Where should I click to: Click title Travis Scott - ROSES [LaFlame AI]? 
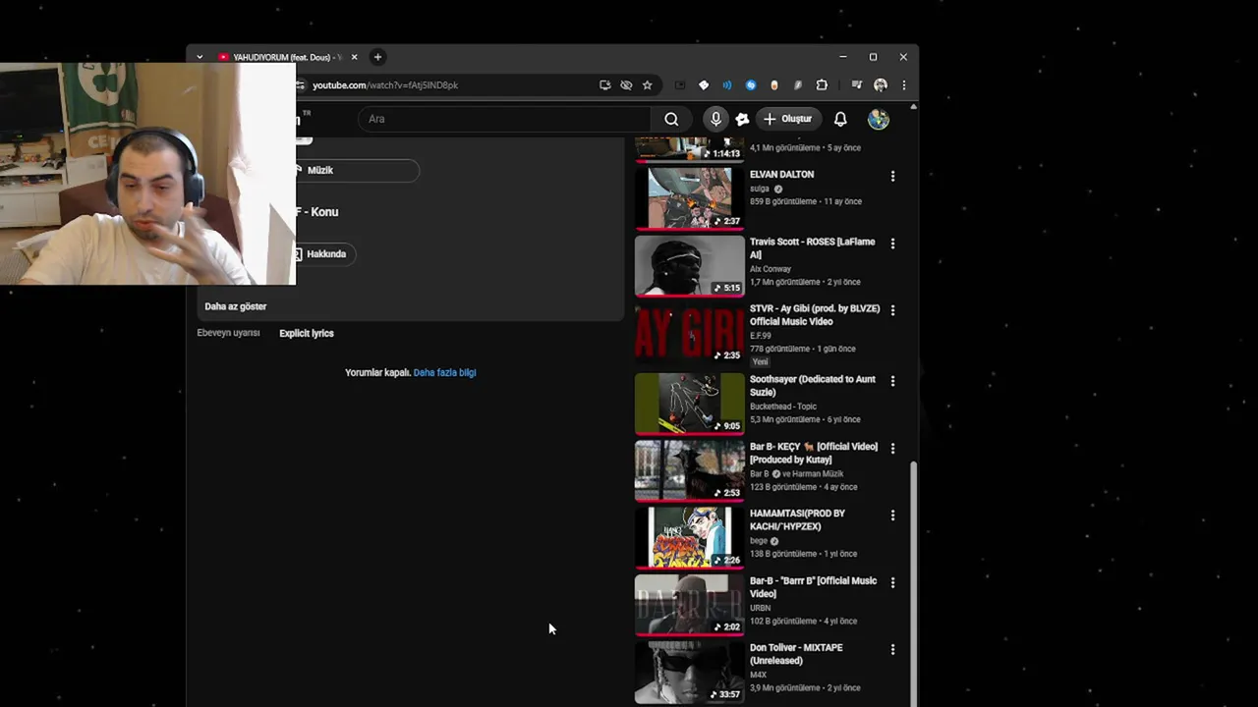pyautogui.click(x=812, y=248)
